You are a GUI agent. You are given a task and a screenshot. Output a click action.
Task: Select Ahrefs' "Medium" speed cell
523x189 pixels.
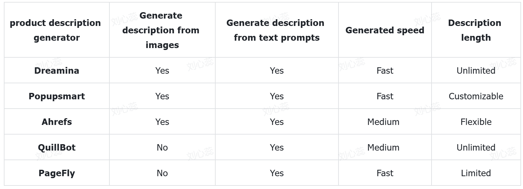pos(383,122)
